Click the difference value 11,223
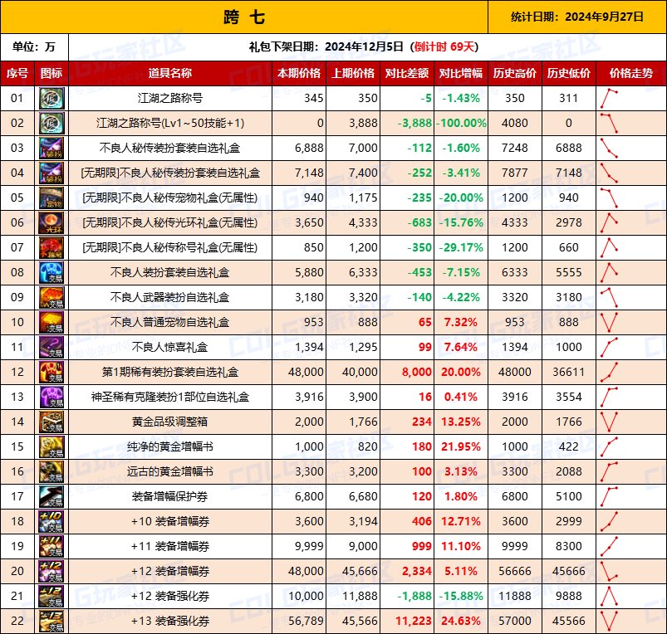Screen dimensions: 667x634 point(414,621)
